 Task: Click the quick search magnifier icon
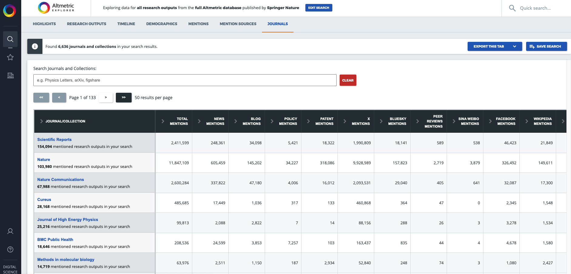click(512, 8)
